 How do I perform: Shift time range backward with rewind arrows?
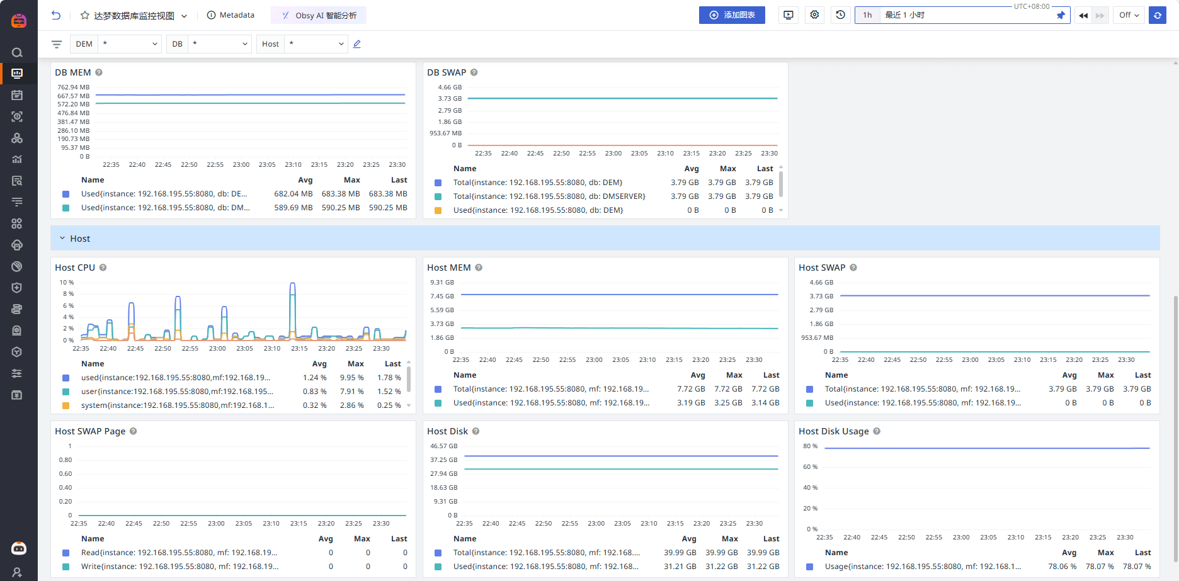(1083, 16)
